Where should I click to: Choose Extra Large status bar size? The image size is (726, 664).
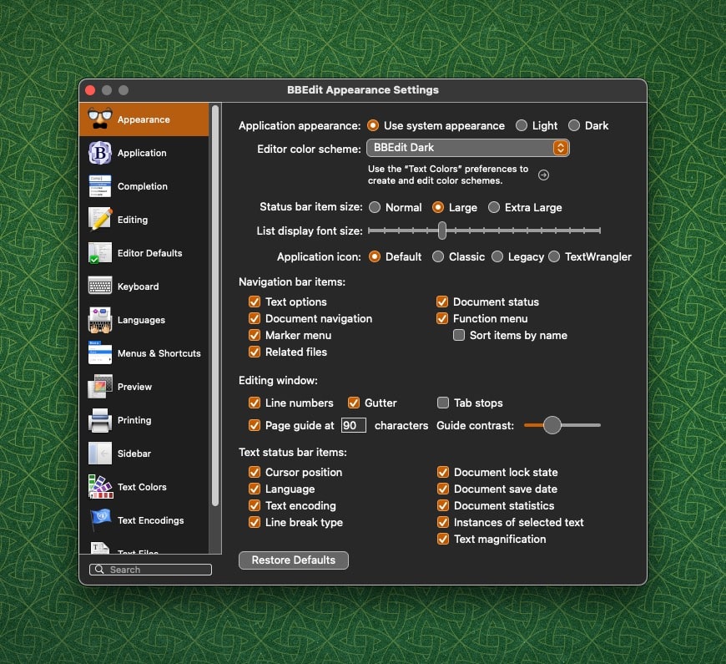click(494, 207)
